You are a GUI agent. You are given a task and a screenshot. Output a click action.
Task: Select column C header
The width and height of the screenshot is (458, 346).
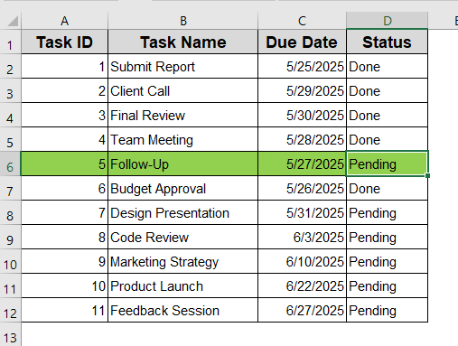click(302, 21)
